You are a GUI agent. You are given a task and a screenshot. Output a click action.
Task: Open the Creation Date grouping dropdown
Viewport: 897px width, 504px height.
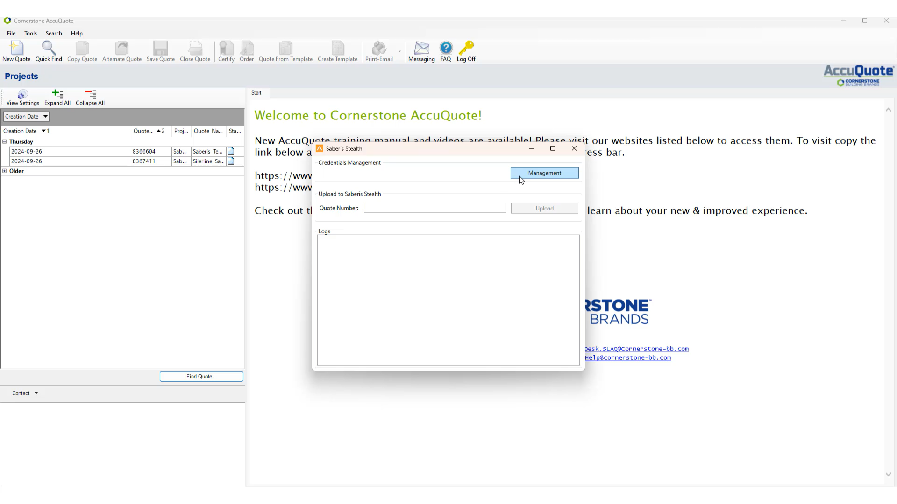pos(45,117)
